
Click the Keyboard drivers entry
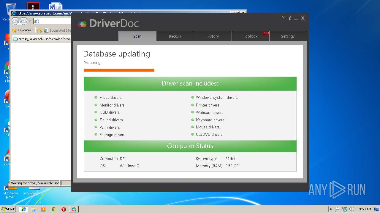(210, 120)
